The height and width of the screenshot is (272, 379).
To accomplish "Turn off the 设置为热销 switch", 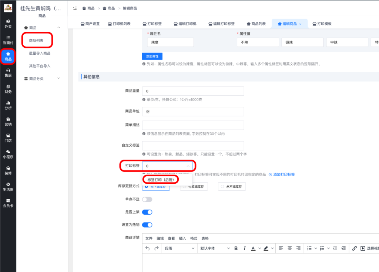I will 147,224.
